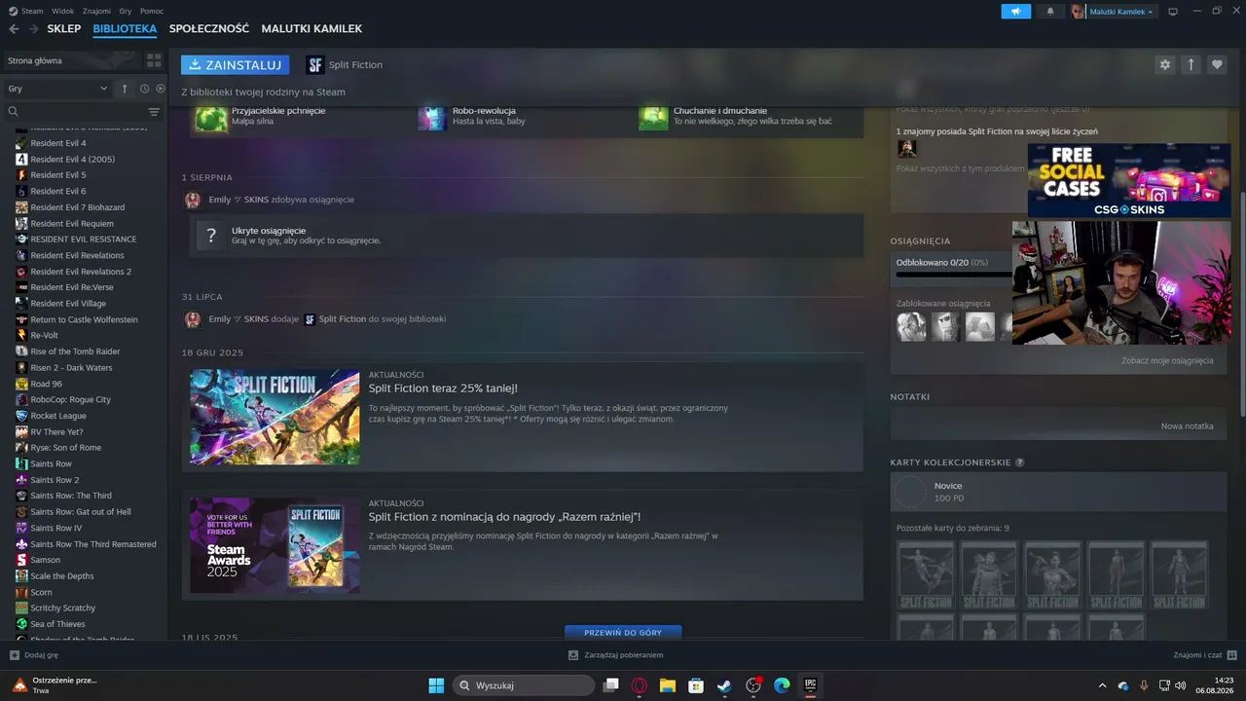The height and width of the screenshot is (701, 1246).
Task: Open Zarządzaj pobieraniem downloads manager
Action: click(x=616, y=655)
